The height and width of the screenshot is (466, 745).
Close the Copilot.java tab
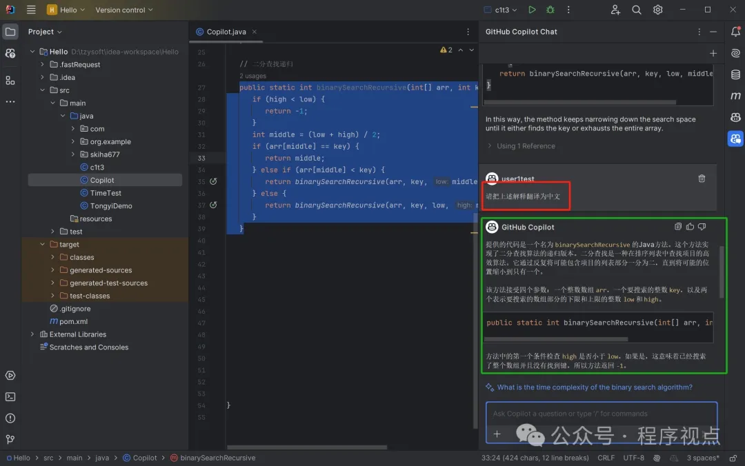(254, 32)
